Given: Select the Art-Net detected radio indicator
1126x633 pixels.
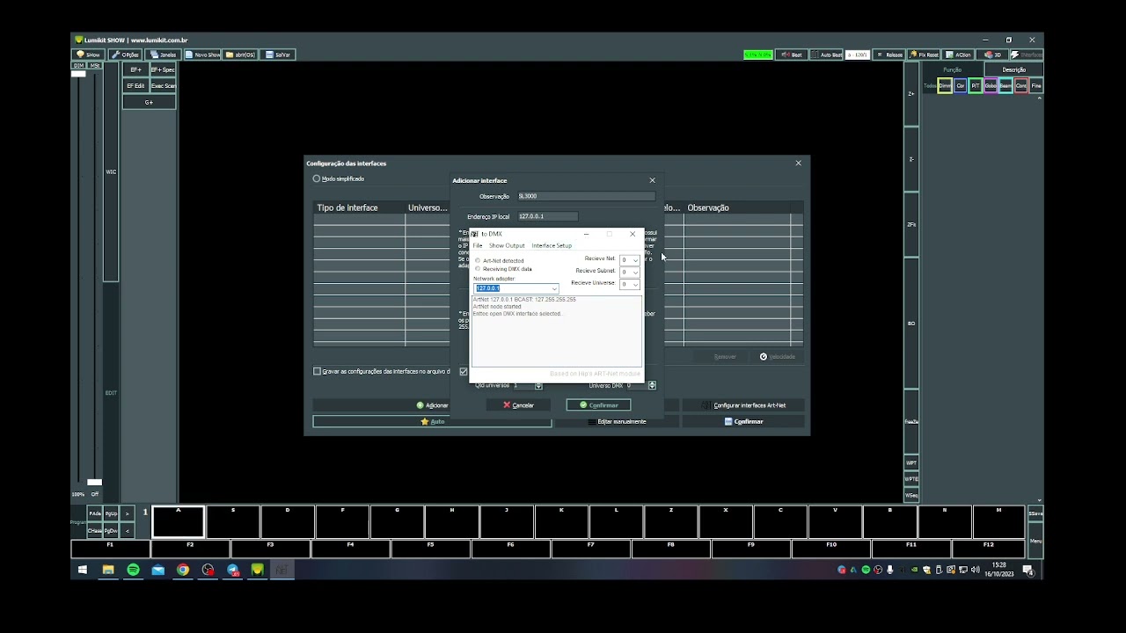Looking at the screenshot, I should (x=478, y=261).
